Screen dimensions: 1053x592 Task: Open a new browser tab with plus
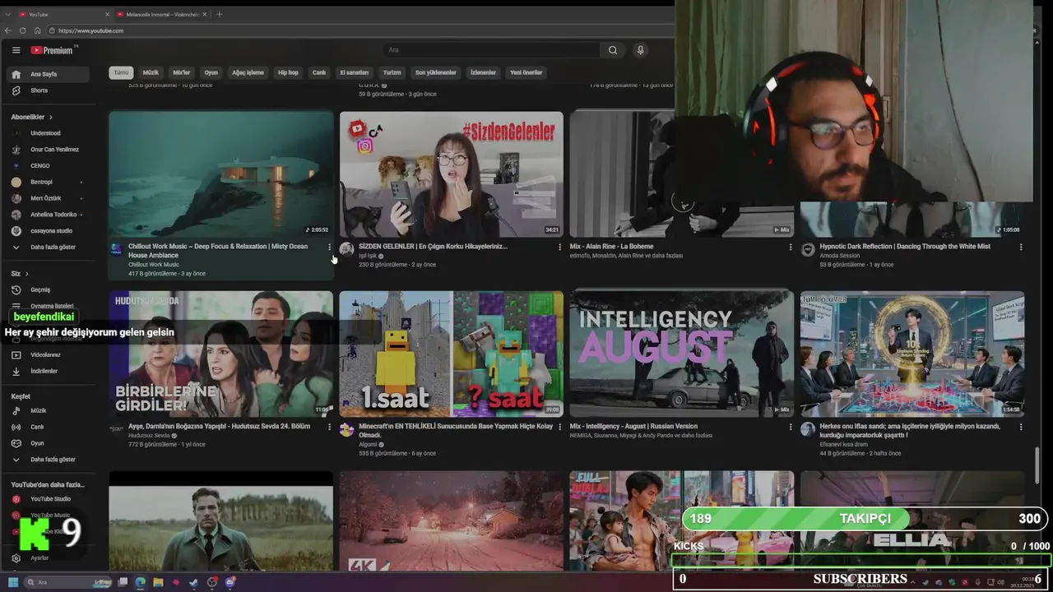click(219, 14)
